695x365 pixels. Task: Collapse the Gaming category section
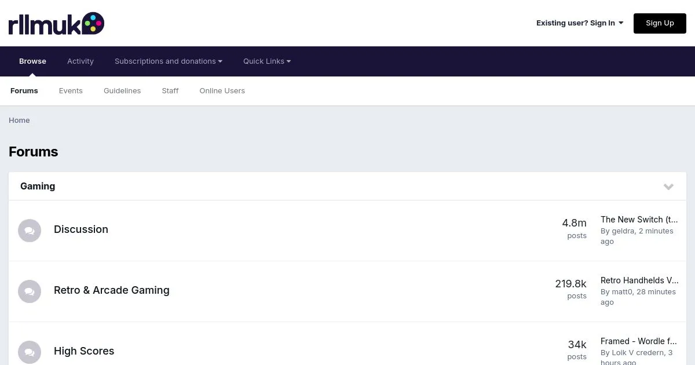[668, 187]
